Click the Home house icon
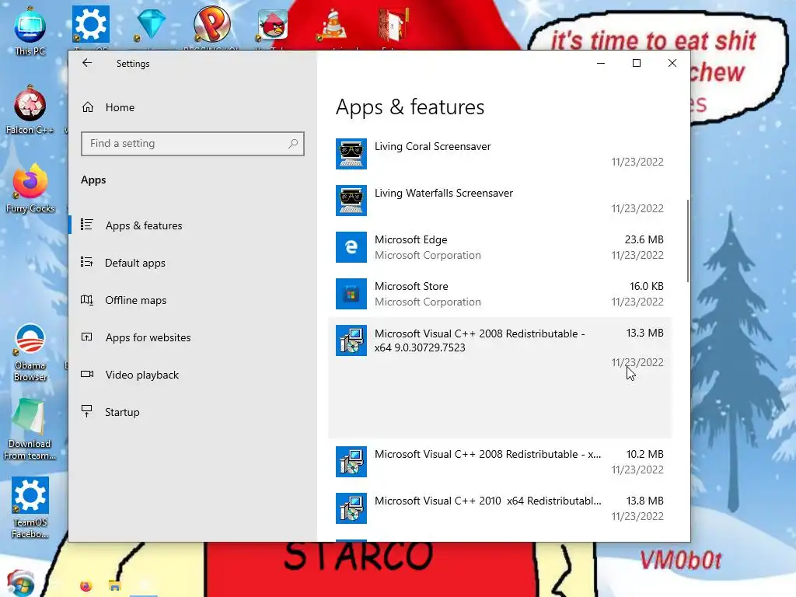Screen dimensions: 796x597 (x=88, y=107)
